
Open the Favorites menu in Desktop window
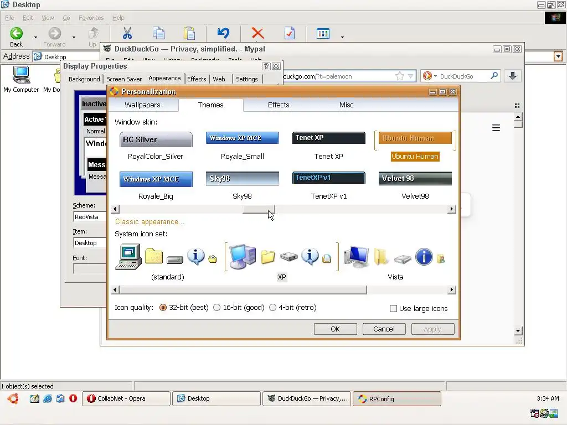91,18
